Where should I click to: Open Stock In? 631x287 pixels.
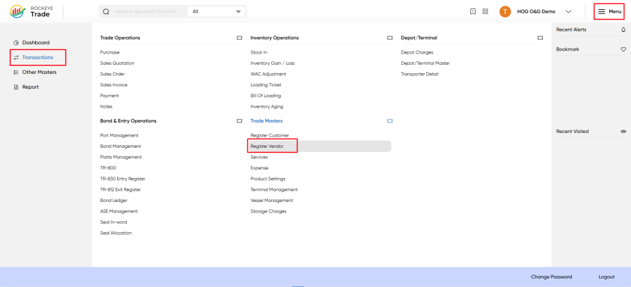(259, 52)
